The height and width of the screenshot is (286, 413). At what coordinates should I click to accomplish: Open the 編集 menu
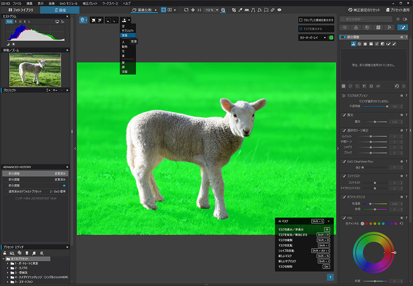(x=29, y=3)
